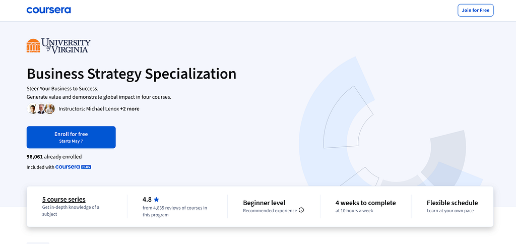Image resolution: width=516 pixels, height=244 pixels.
Task: Click the info icon beside Recommended experience
Action: pyautogui.click(x=301, y=210)
